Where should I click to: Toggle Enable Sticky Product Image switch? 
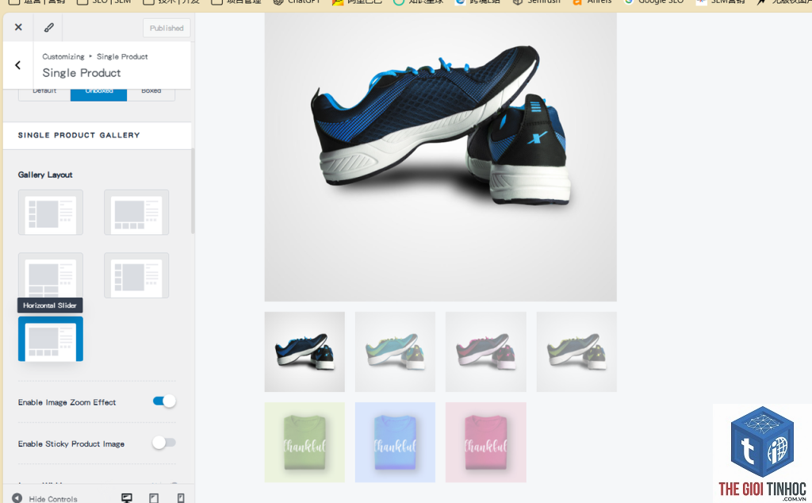click(164, 443)
